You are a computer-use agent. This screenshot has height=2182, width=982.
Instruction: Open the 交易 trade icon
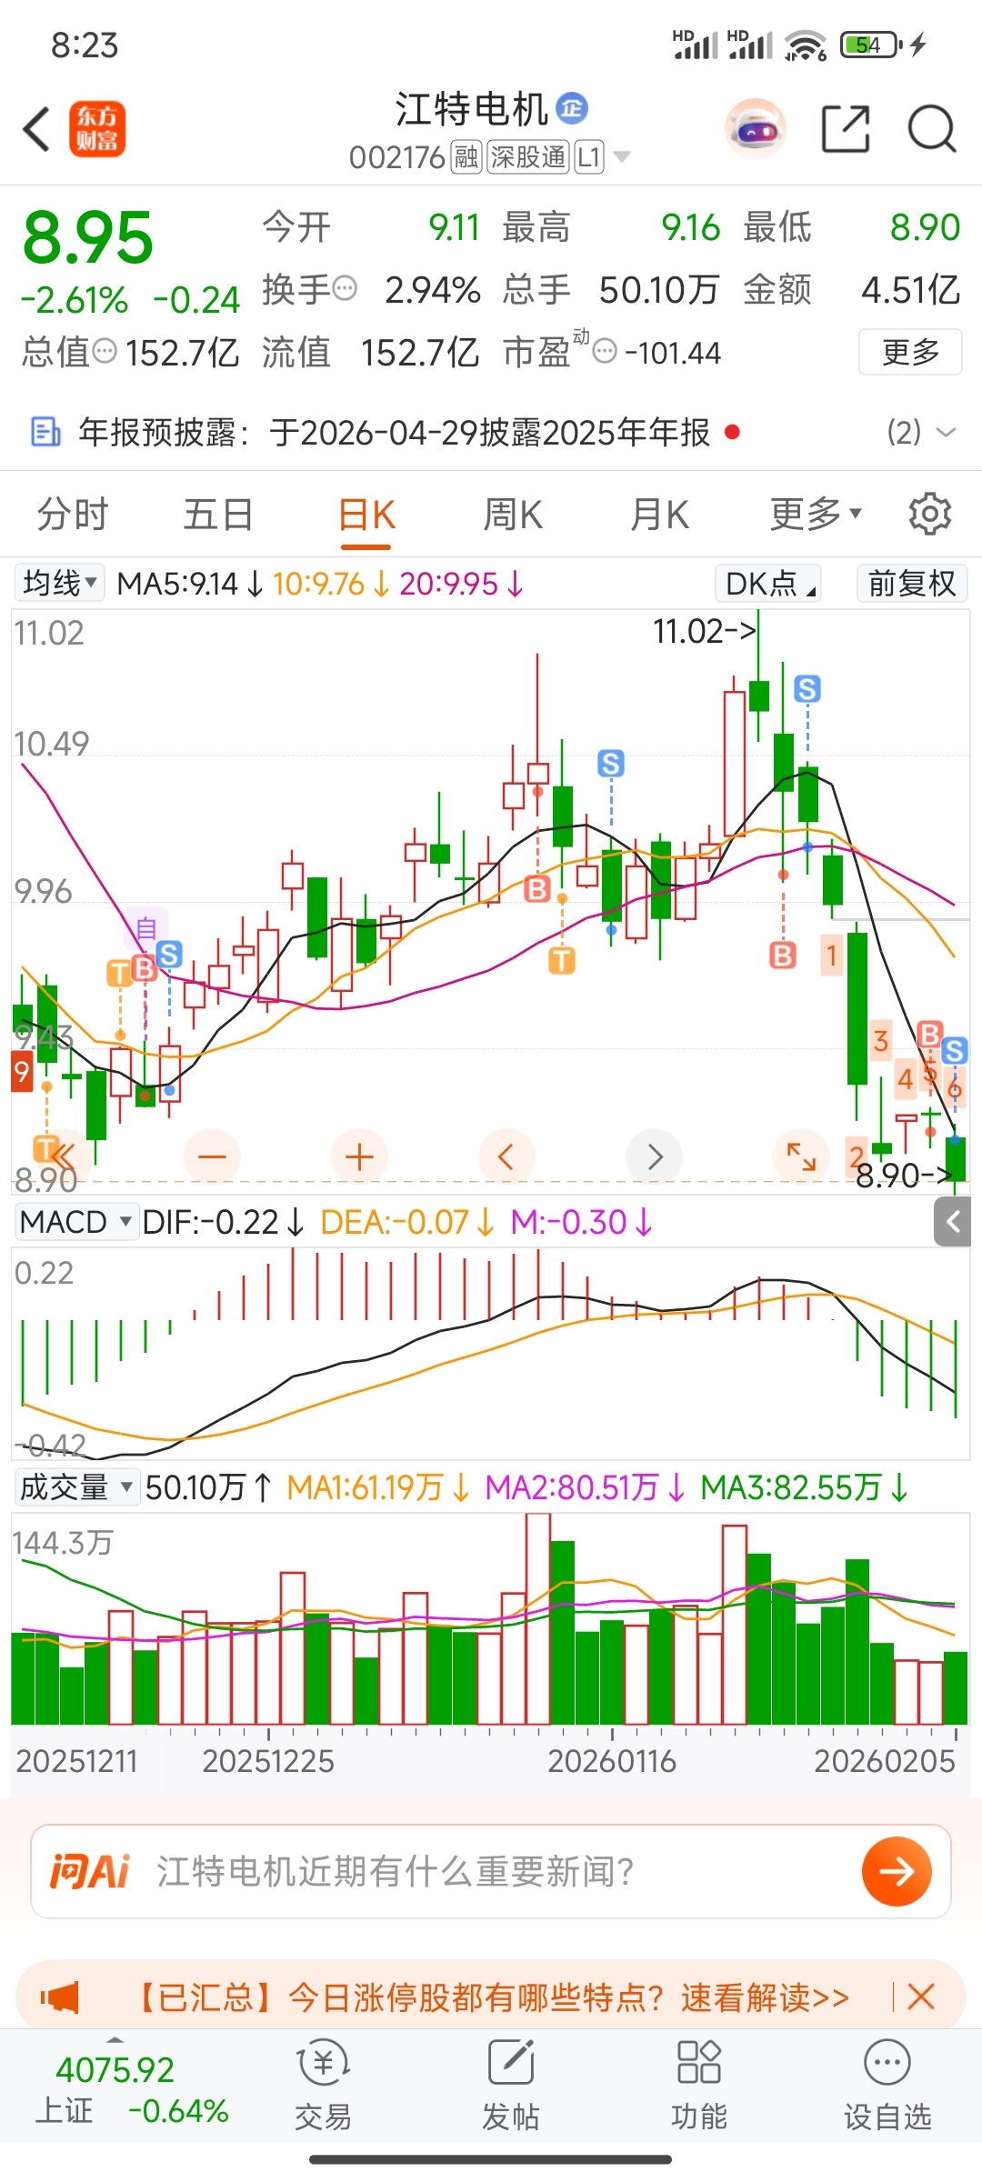(x=323, y=2086)
